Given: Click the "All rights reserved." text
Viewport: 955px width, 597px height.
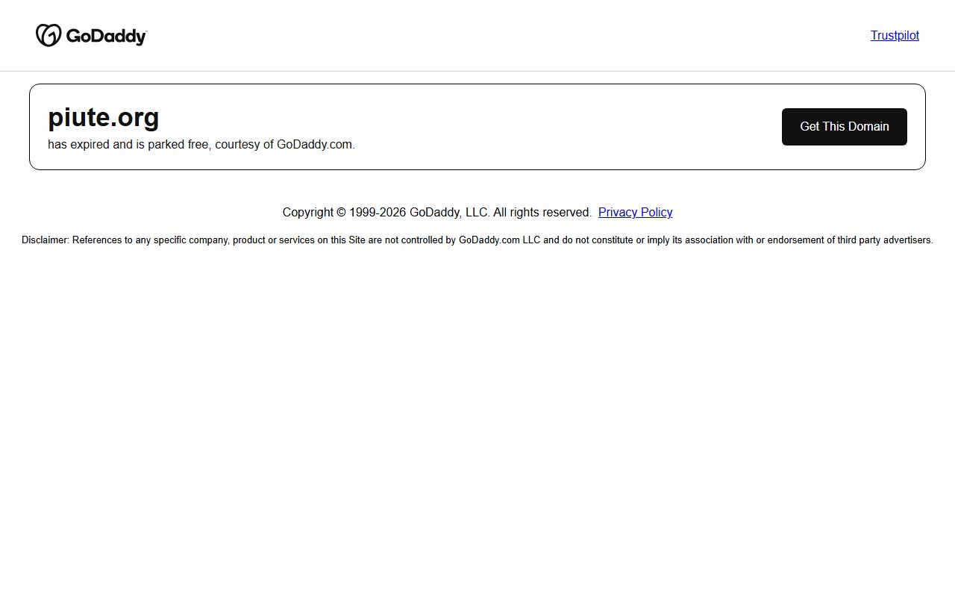Looking at the screenshot, I should 542,213.
